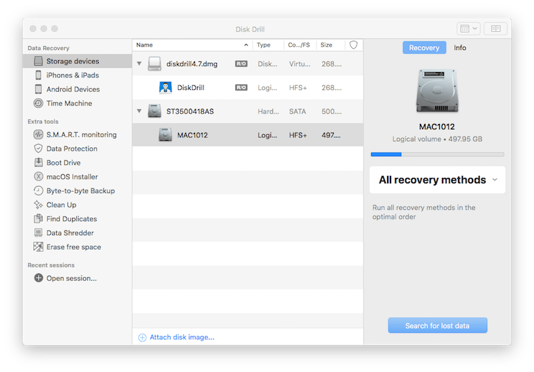Open Data Protection shield icon
This screenshot has height=372, width=534.
tap(38, 149)
